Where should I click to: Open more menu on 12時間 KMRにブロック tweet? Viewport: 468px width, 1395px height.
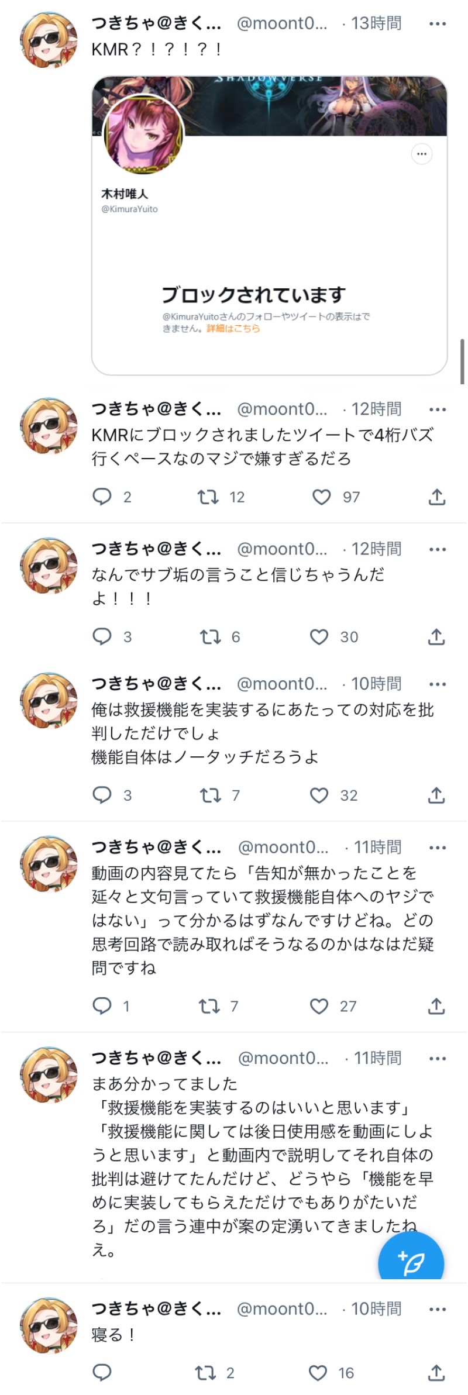click(x=438, y=409)
